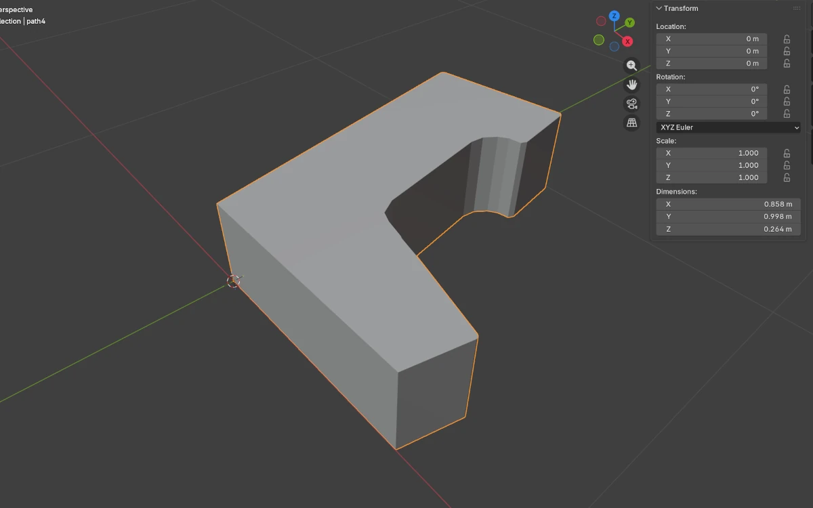Screen dimensions: 813x508
Task: Click the Transform panel drag grip dots
Action: [x=797, y=9]
